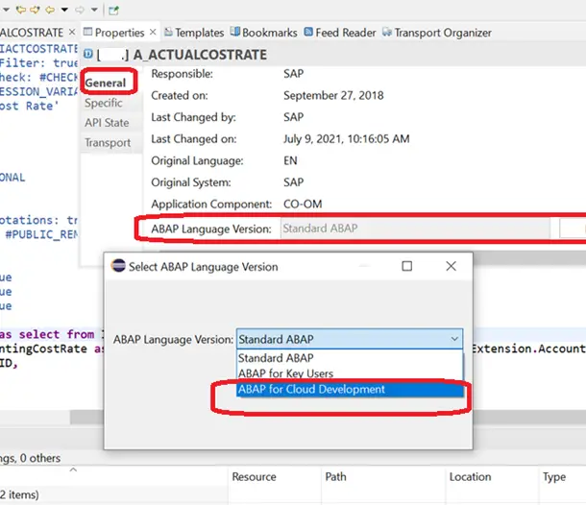
Task: Expand the ABAP Language Version combo box in dialog
Action: (x=454, y=339)
